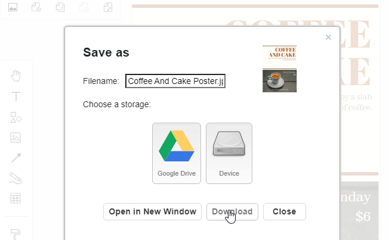Click the Coffee and Cake poster thumbnail
Viewport: 389px width, 240px height.
coord(279,68)
